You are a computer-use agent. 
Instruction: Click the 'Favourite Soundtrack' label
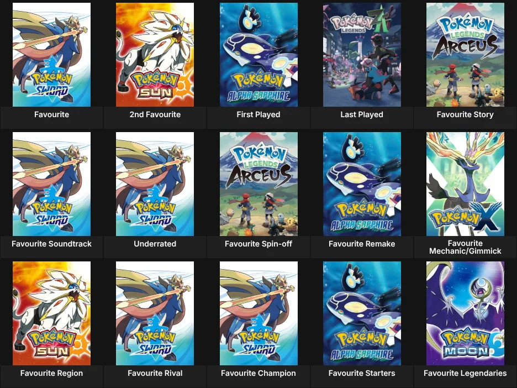(51, 244)
